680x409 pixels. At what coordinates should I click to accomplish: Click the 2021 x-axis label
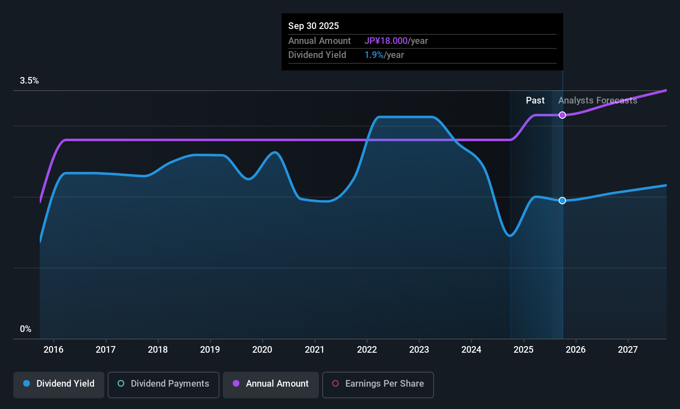tap(315, 350)
